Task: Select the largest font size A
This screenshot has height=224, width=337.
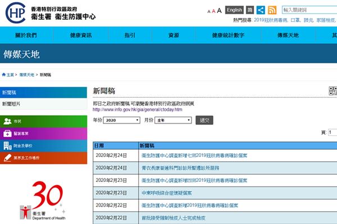Action: [x=219, y=11]
